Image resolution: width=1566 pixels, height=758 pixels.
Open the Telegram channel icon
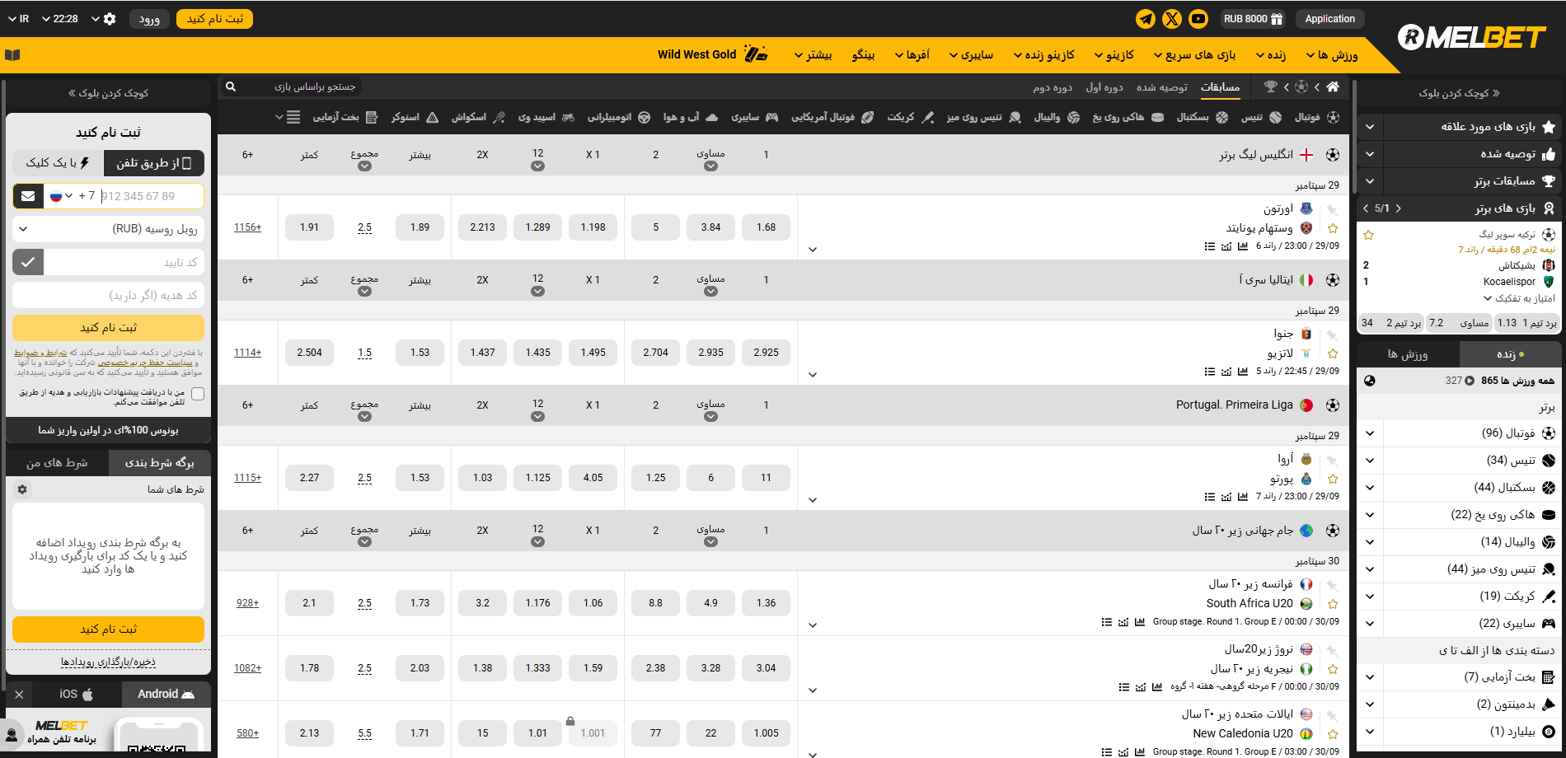1145,19
